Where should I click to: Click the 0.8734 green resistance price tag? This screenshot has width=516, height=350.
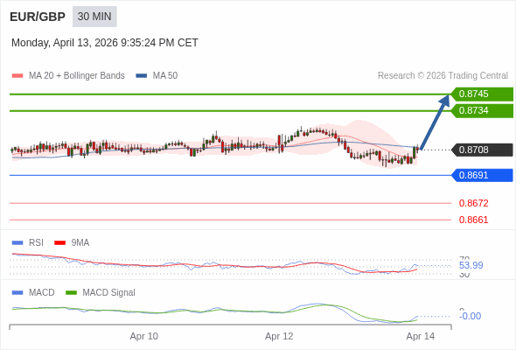pyautogui.click(x=482, y=110)
